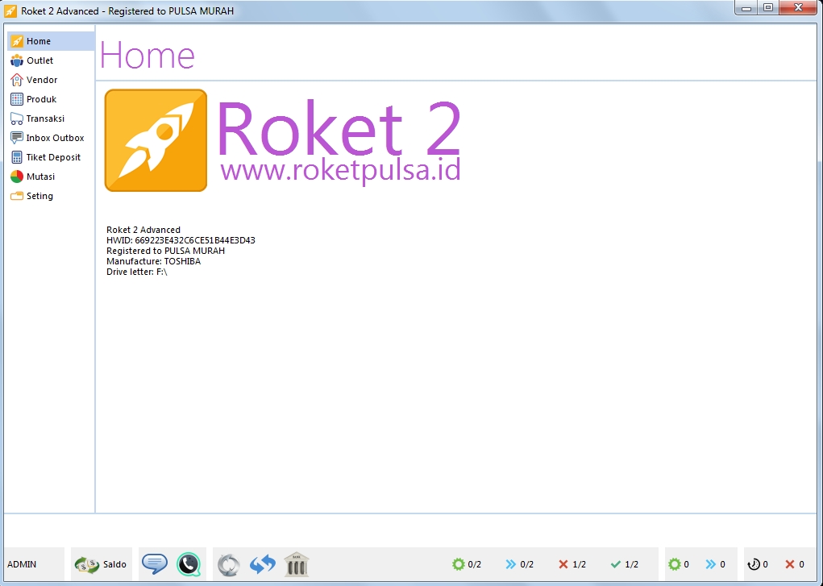Screen dimensions: 823x586
Task: Click the blue sync arrows icon
Action: [263, 564]
